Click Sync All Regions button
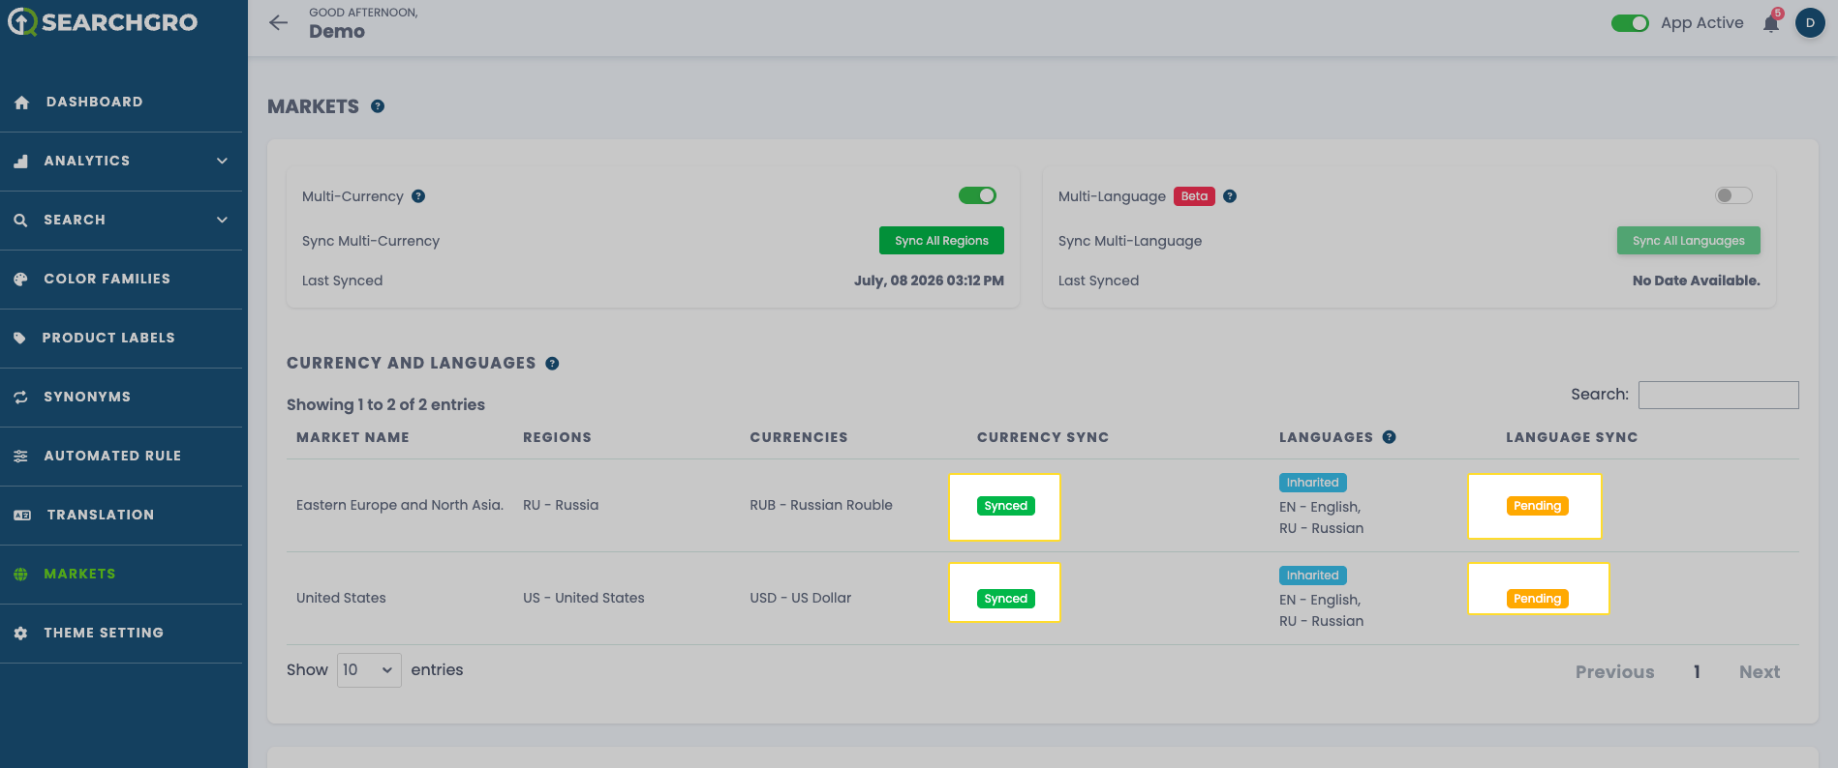Screen dimensions: 1838x768 click(x=941, y=241)
